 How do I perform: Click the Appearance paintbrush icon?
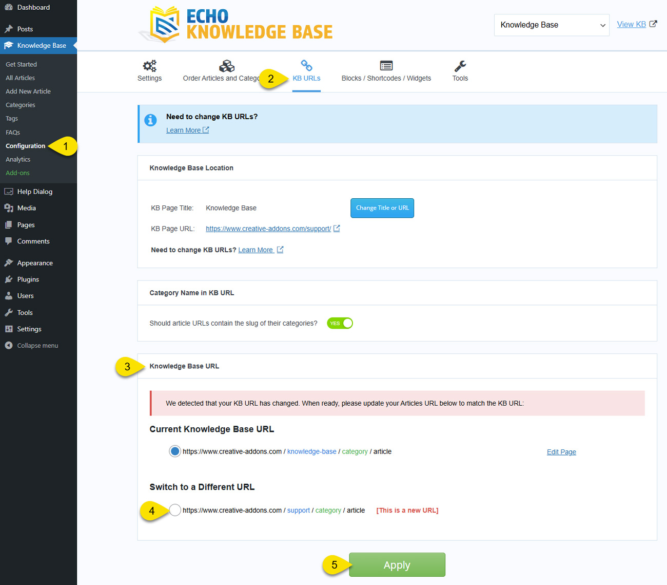coord(8,263)
